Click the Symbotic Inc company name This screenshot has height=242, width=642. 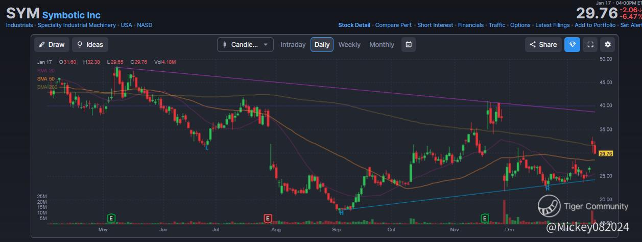coord(72,15)
